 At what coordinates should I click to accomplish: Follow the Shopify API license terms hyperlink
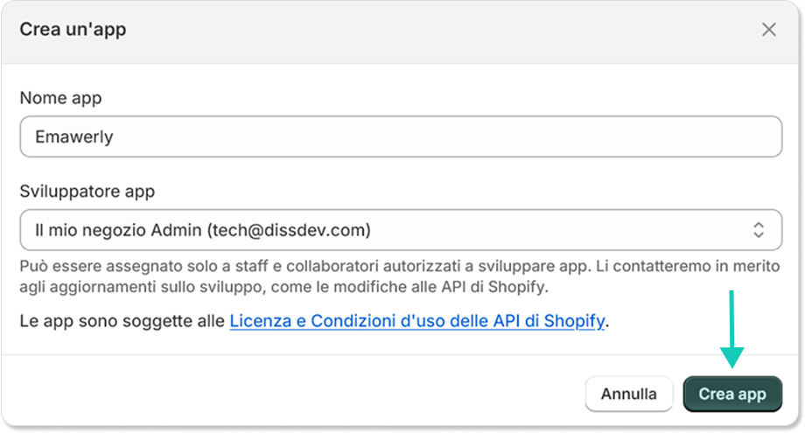tap(416, 321)
